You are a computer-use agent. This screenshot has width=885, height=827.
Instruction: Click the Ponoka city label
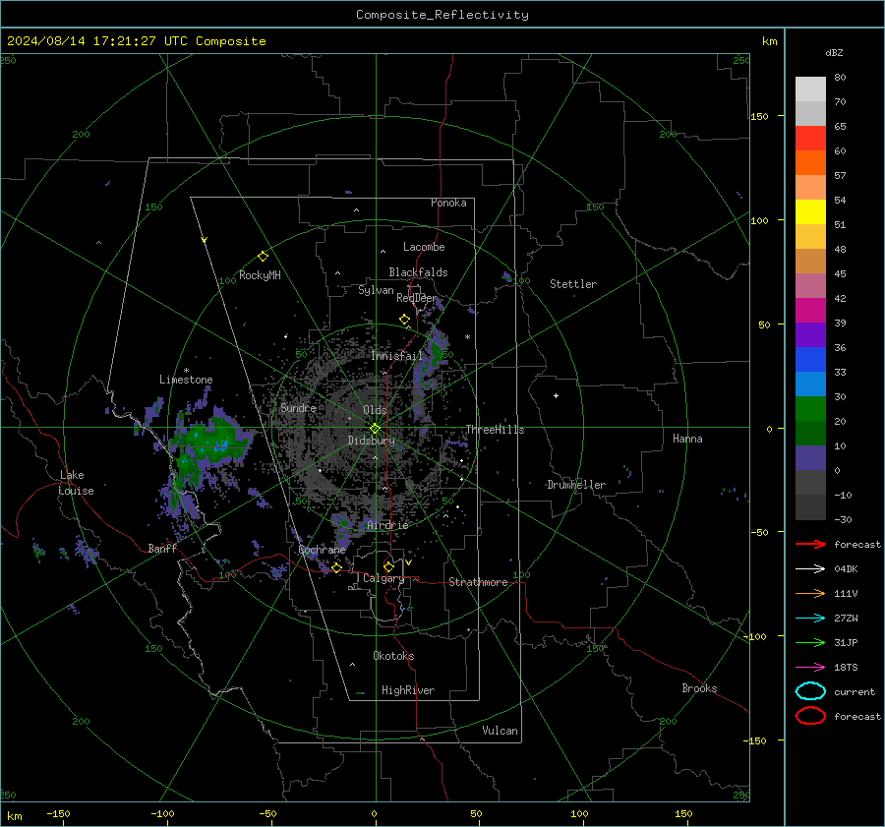448,203
